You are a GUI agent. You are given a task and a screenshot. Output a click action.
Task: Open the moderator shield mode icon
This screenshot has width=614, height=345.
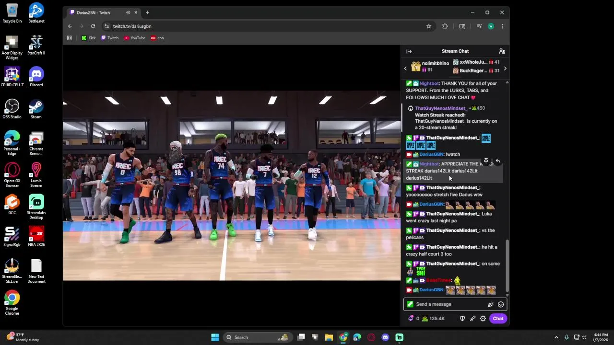coord(462,319)
